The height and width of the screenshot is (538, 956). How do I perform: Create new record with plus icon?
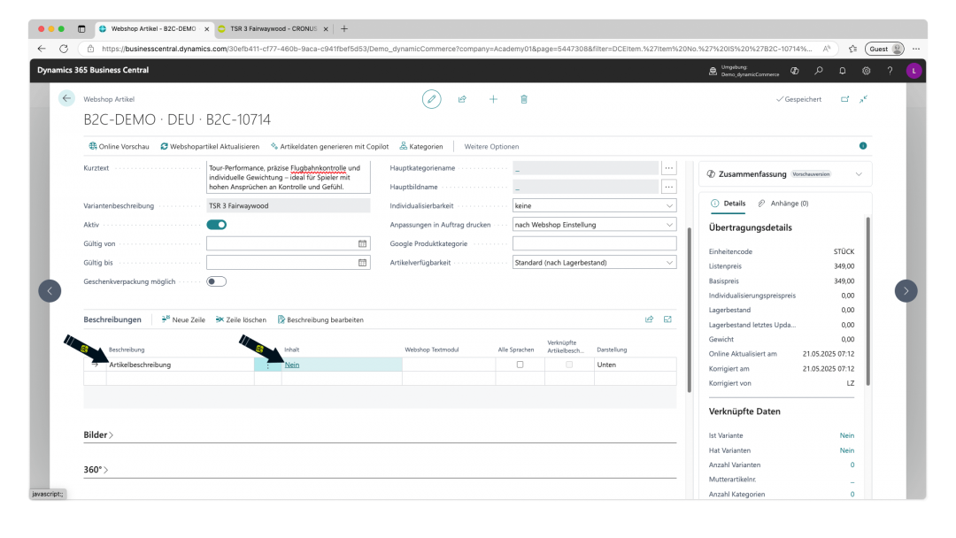coord(493,99)
